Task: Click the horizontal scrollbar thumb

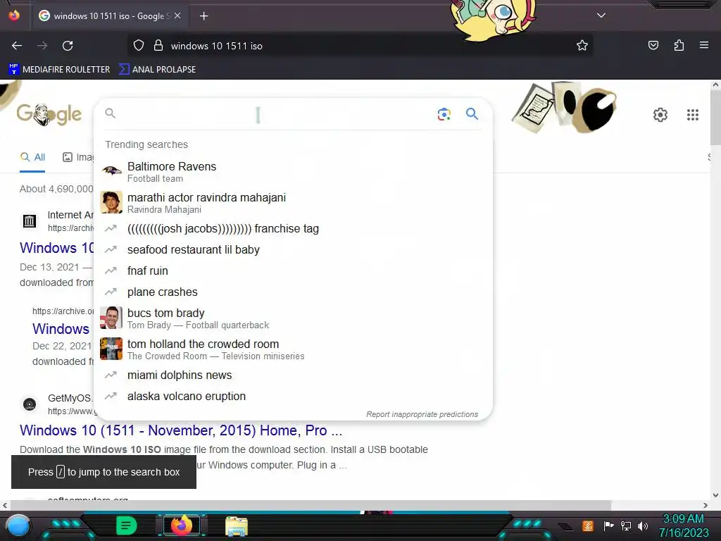Action: pyautogui.click(x=311, y=505)
